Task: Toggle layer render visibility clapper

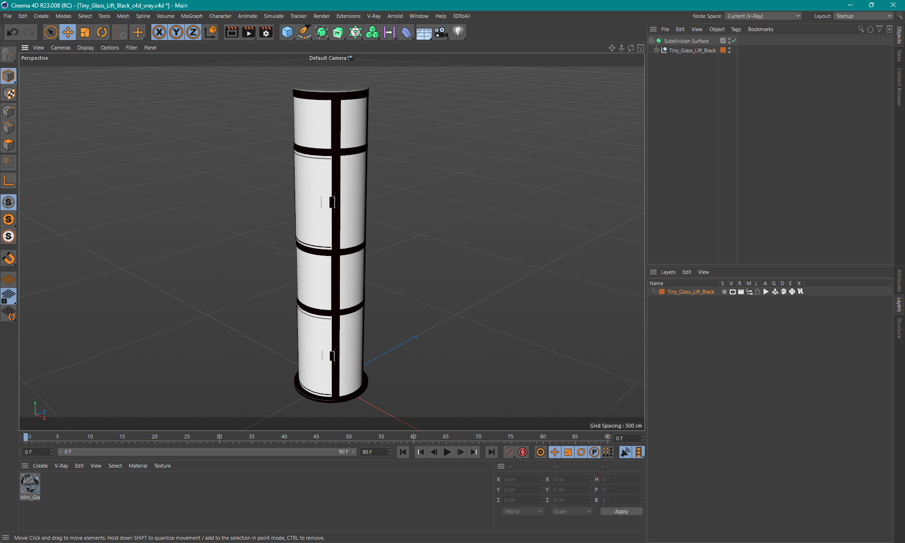Action: click(x=741, y=292)
